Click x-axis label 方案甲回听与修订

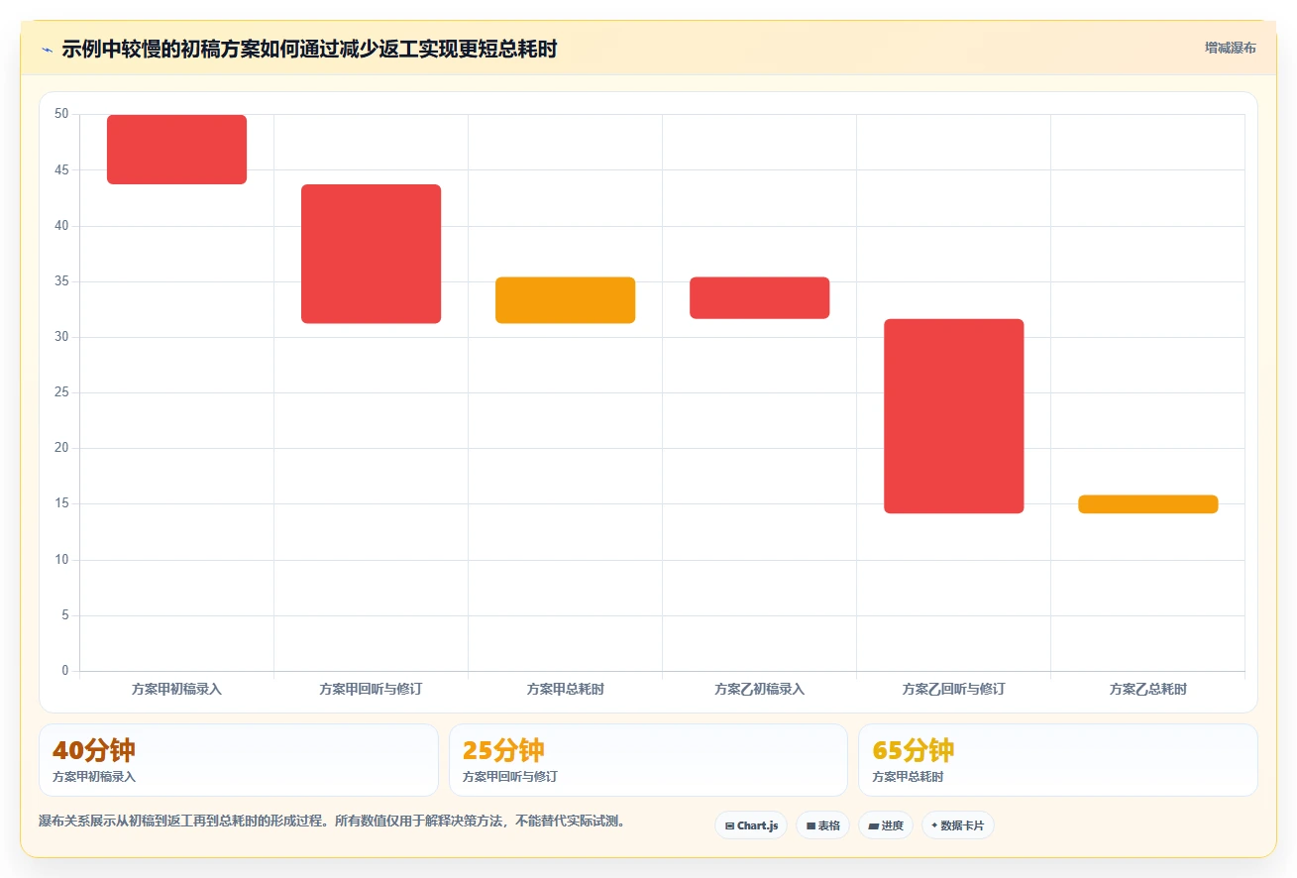tap(371, 689)
